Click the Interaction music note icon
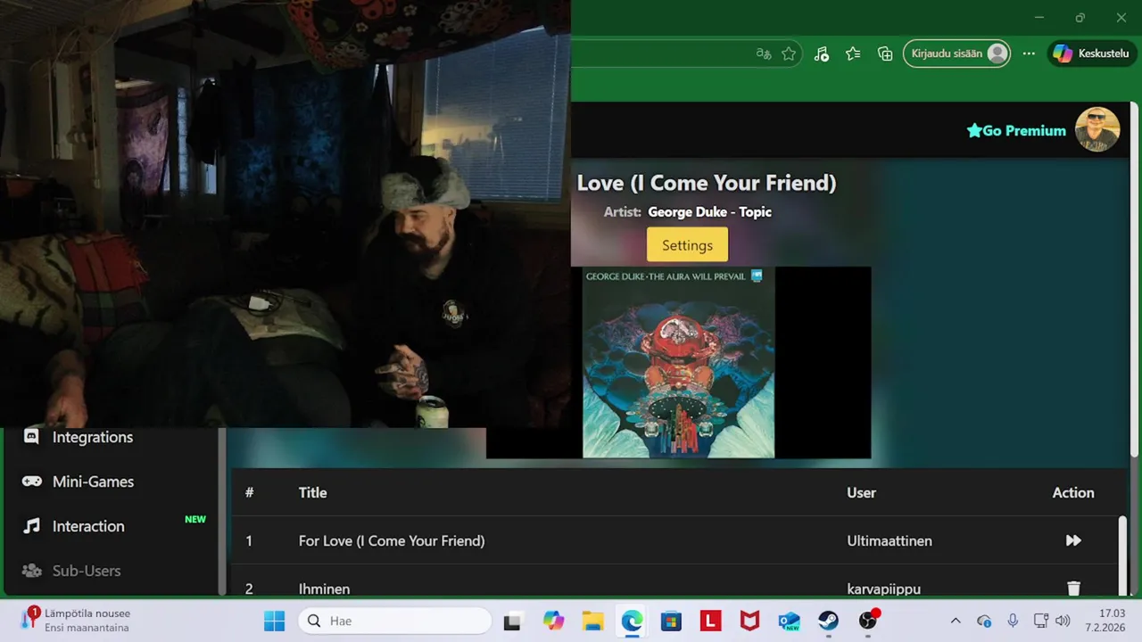The image size is (1142, 642). click(x=31, y=526)
